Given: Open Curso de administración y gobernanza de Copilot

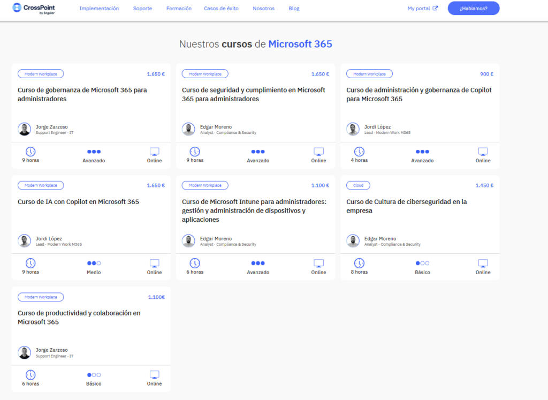Looking at the screenshot, I should (418, 94).
